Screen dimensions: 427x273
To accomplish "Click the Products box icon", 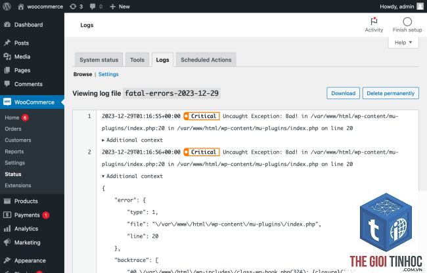I will [7, 201].
